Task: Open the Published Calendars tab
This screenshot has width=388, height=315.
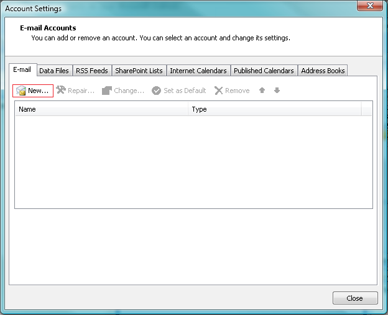Action: click(x=264, y=71)
